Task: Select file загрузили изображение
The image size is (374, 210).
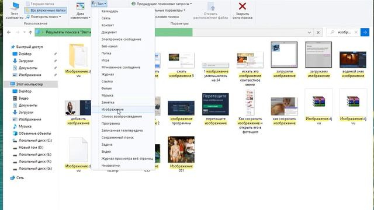Action: [x=284, y=60]
